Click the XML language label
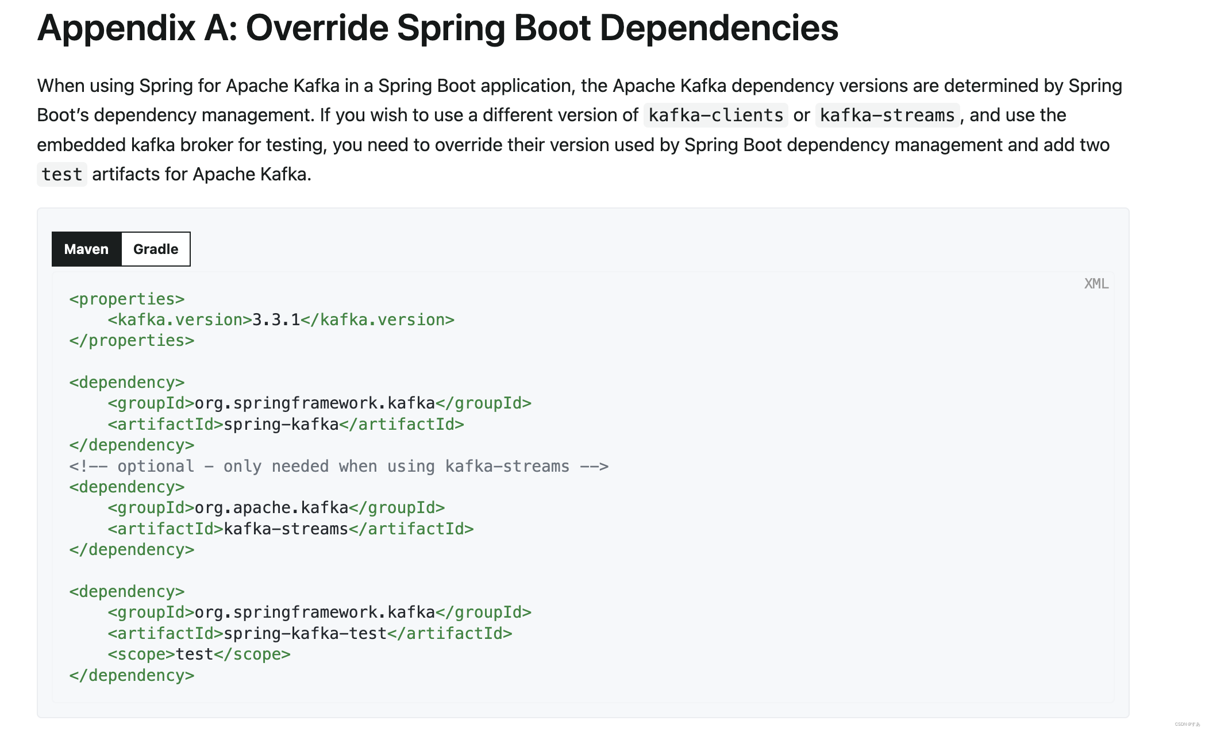The width and height of the screenshot is (1209, 732). pyautogui.click(x=1095, y=283)
